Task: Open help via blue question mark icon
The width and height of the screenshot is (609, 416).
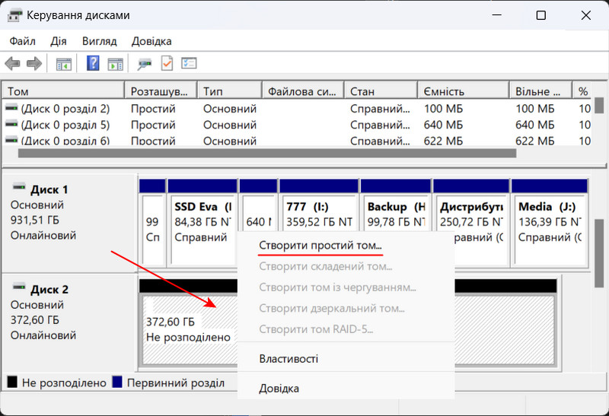Action: pyautogui.click(x=93, y=64)
